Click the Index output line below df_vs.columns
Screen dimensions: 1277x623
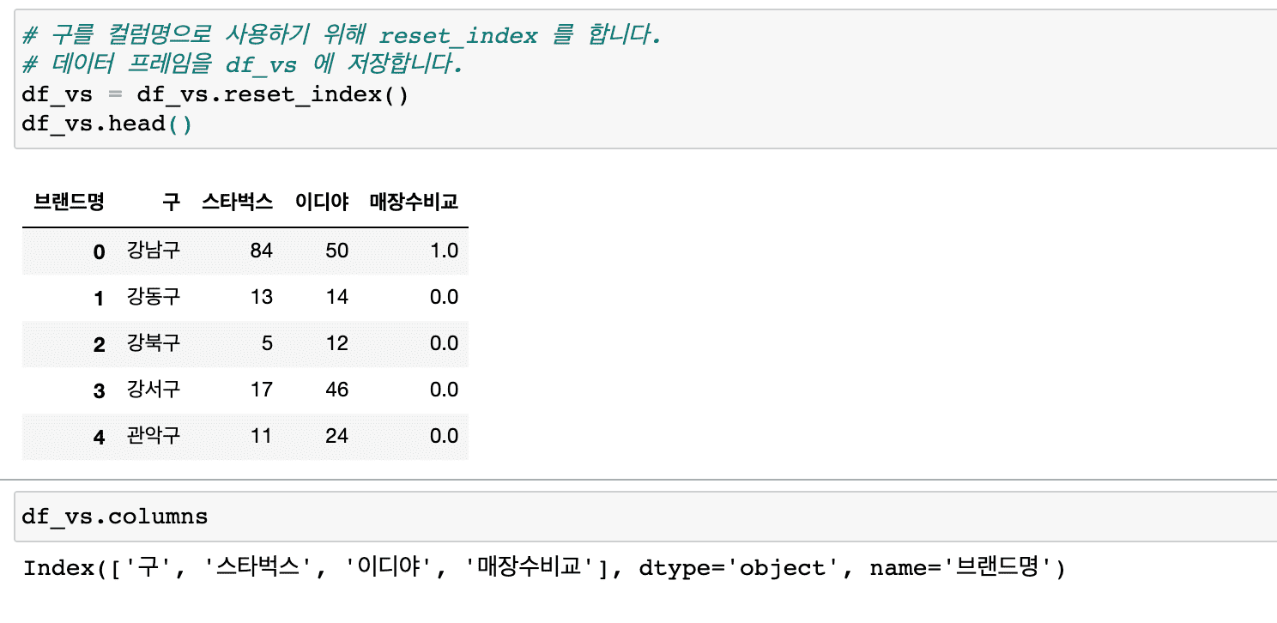[x=544, y=568]
